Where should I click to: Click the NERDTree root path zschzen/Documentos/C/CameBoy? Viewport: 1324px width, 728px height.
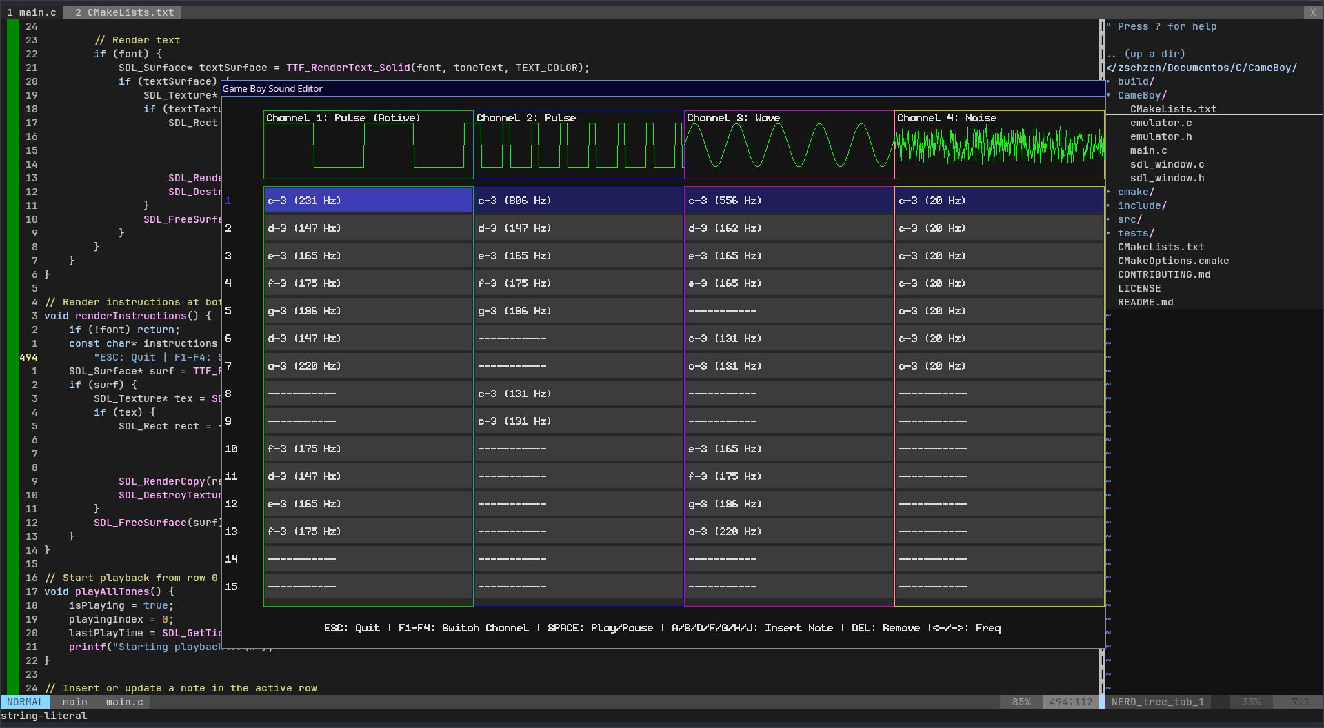point(1202,68)
